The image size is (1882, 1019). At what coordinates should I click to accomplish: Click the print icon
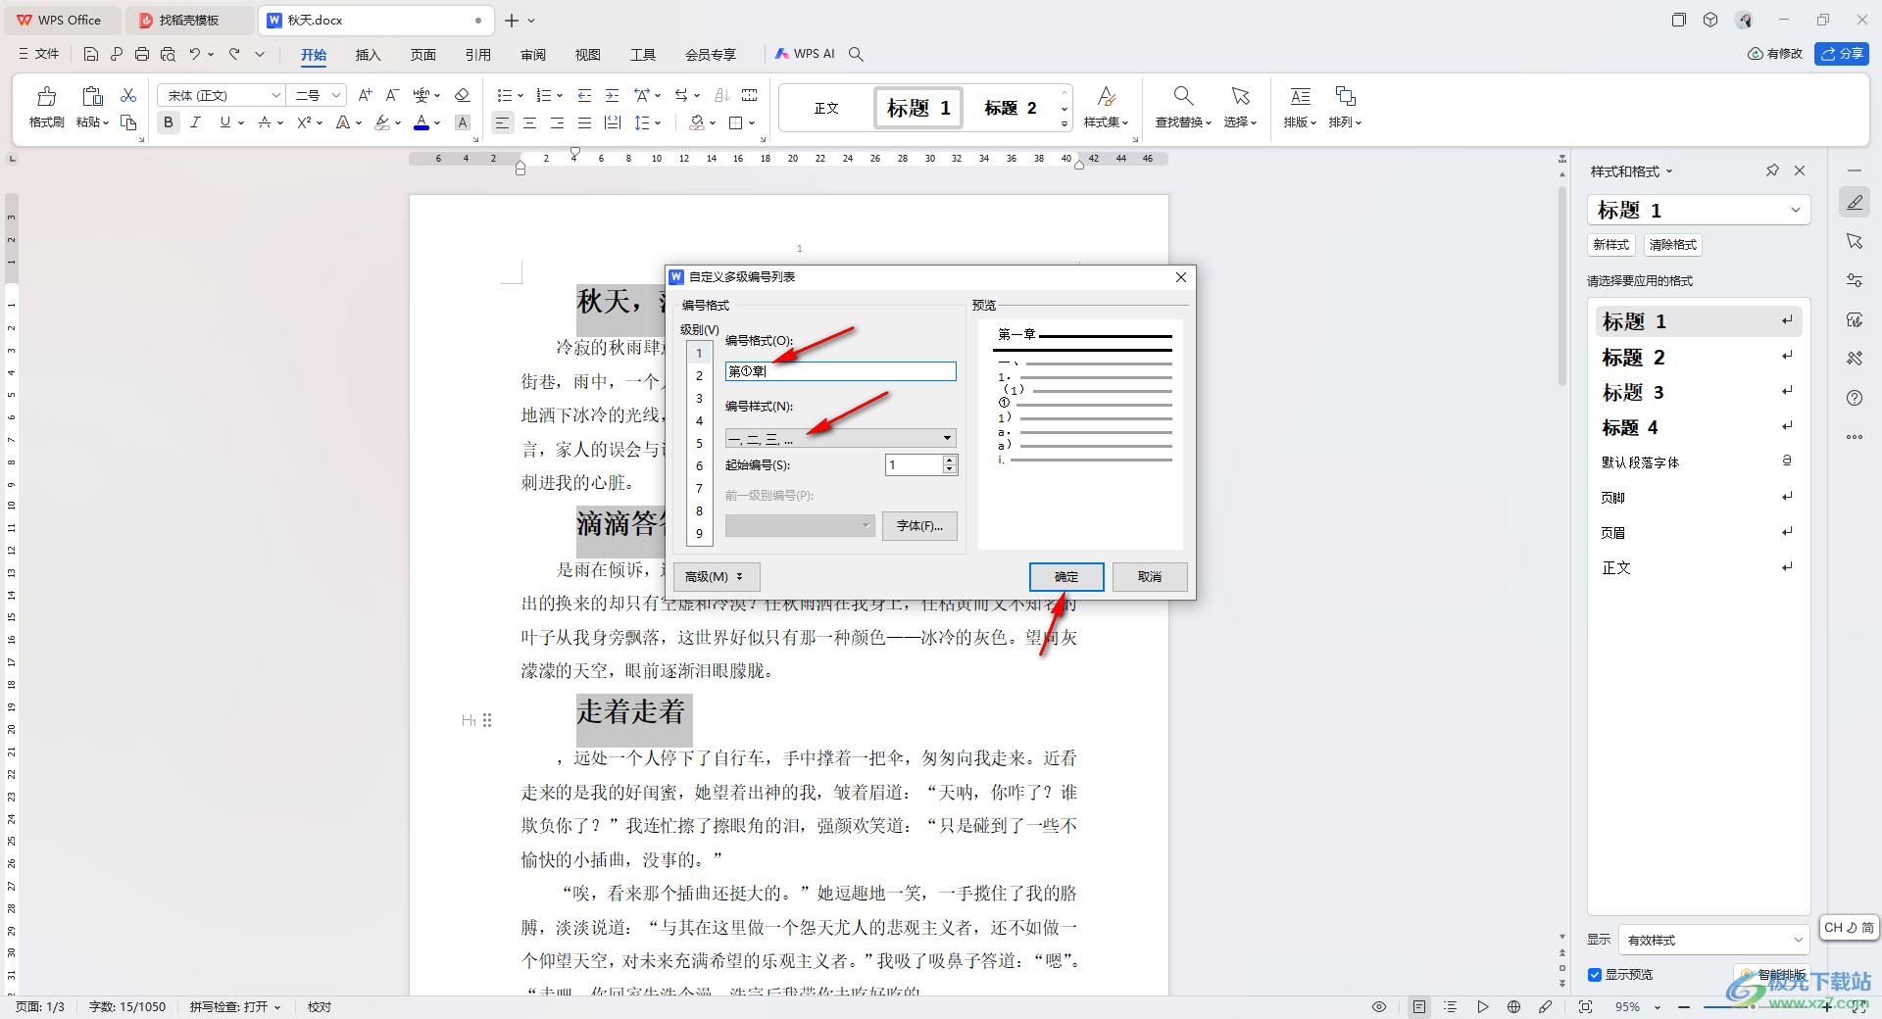pyautogui.click(x=142, y=54)
